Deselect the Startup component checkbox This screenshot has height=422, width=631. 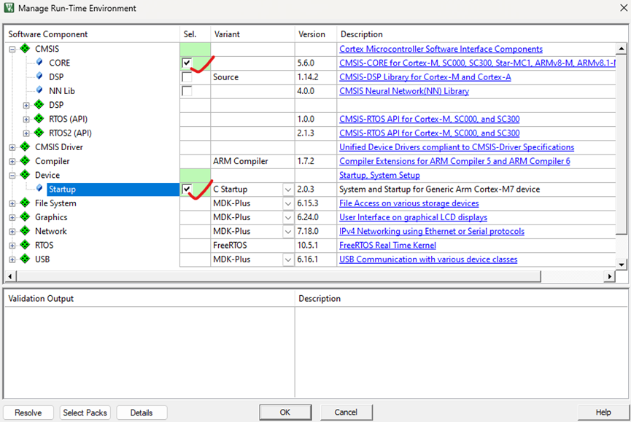point(187,189)
